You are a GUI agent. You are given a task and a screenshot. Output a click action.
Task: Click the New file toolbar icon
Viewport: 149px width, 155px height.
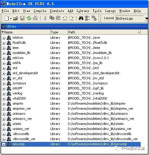pyautogui.click(x=7, y=18)
